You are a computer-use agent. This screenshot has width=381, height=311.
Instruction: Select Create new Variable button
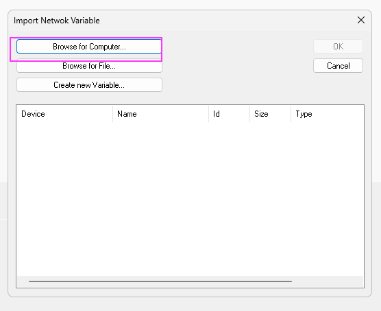point(89,85)
